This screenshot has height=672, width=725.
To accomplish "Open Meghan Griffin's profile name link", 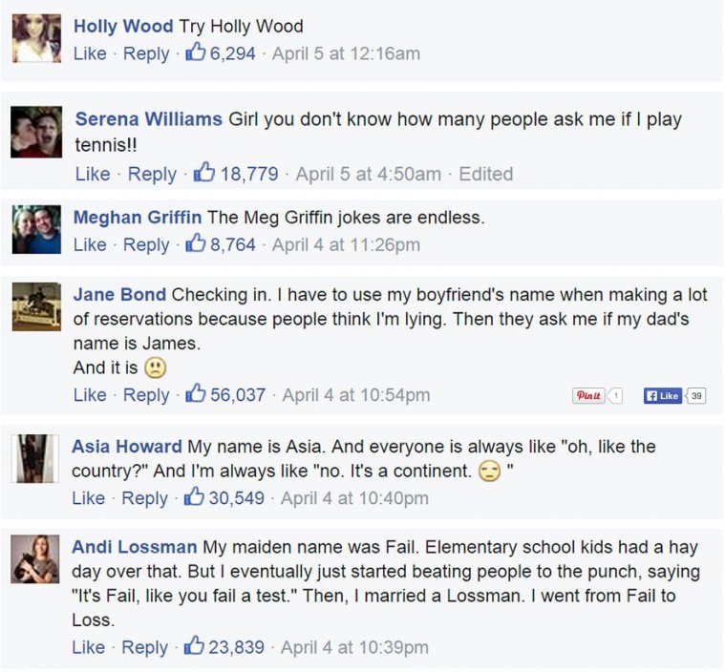I will click(x=137, y=218).
